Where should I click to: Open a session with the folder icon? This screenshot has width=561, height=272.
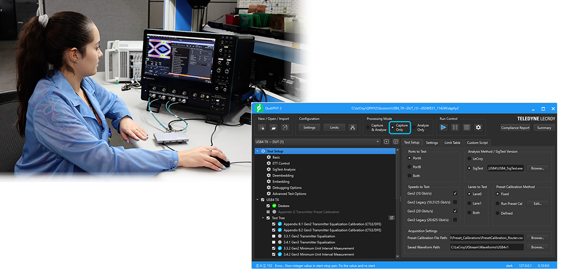(273, 128)
